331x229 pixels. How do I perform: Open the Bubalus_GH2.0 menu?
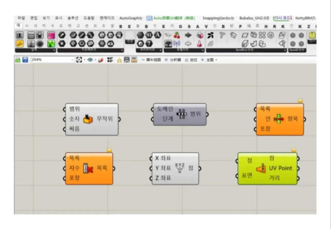coord(254,18)
